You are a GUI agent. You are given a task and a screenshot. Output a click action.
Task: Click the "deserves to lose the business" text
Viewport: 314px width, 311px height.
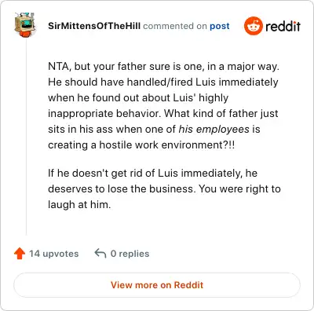122,188
